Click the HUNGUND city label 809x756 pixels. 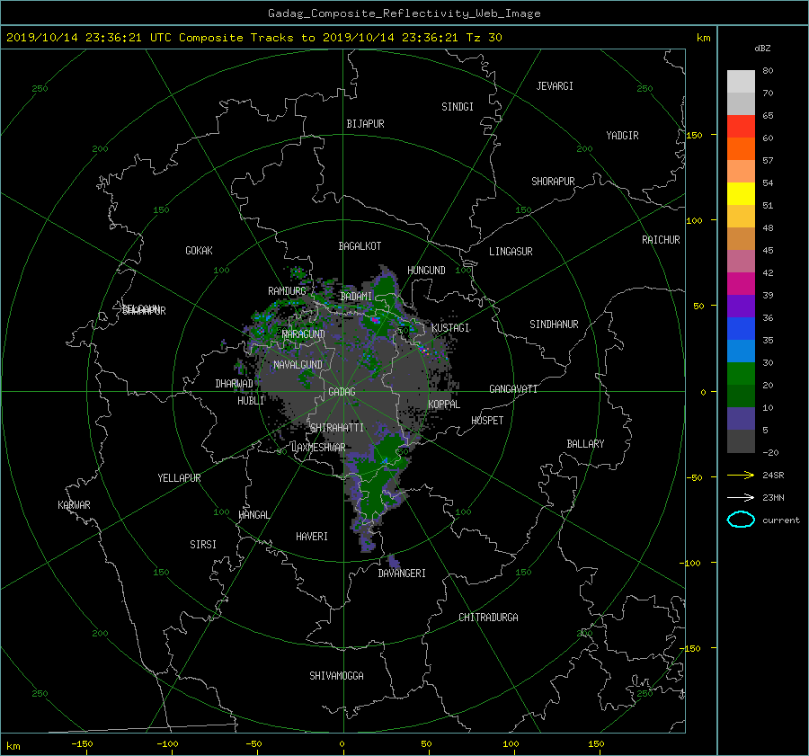point(426,271)
